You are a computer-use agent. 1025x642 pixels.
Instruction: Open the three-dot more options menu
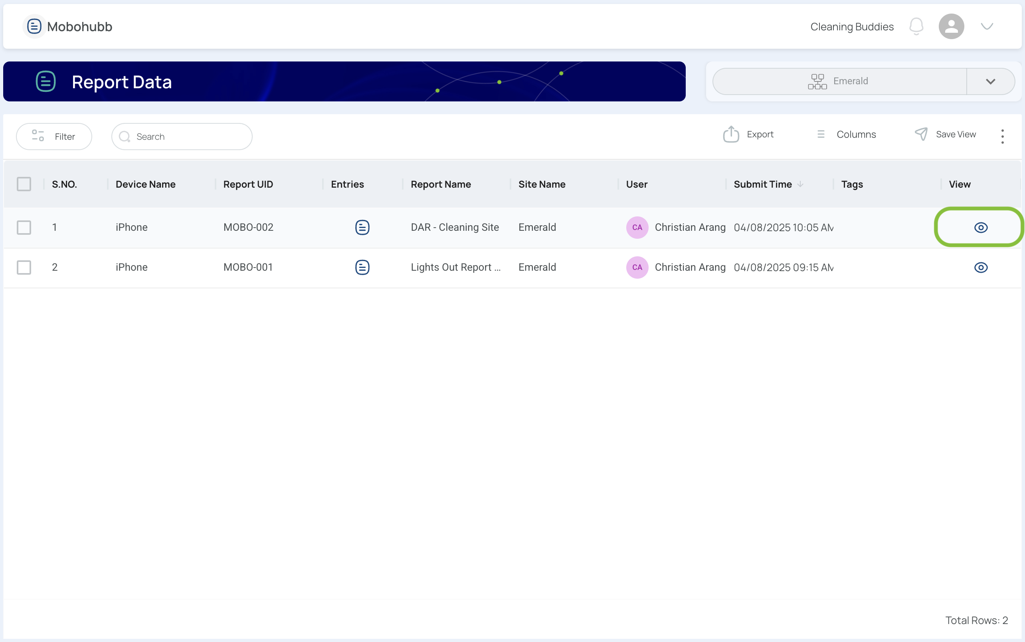1003,136
